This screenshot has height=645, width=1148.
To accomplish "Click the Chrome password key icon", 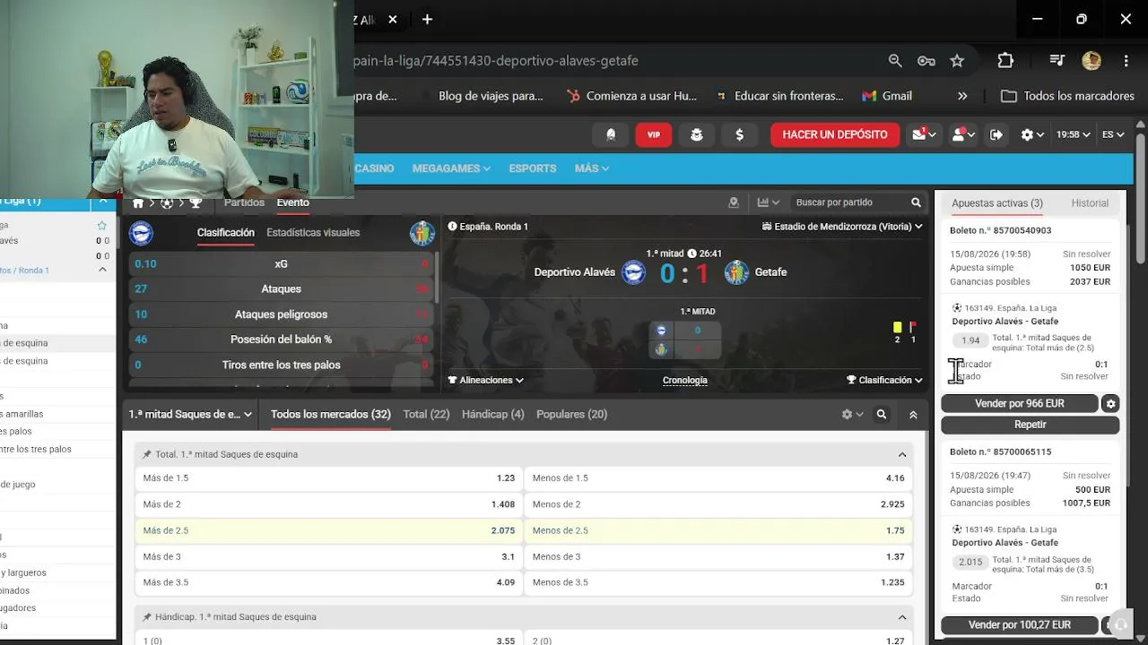I will (x=926, y=61).
